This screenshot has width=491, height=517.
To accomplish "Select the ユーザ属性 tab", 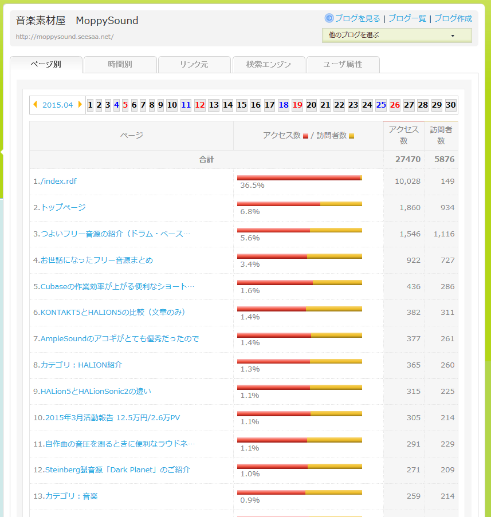I will [343, 65].
